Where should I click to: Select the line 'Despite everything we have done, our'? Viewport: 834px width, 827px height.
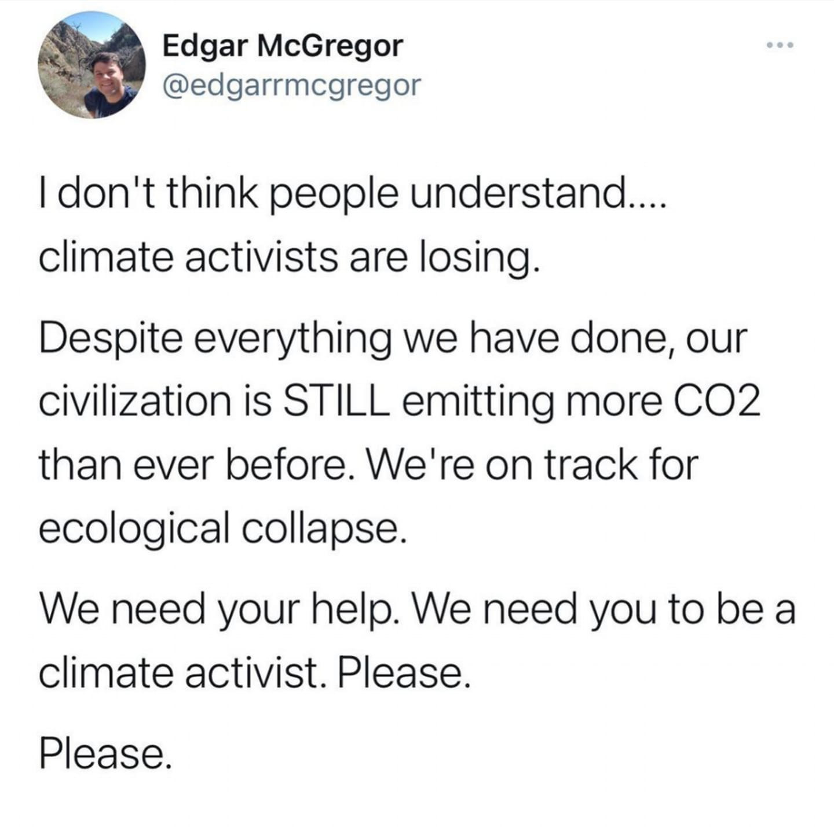coord(393,339)
